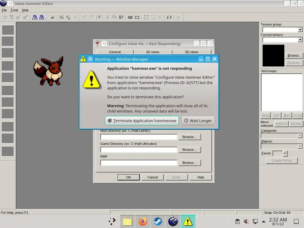This screenshot has height=228, width=304.
Task: Click the hide selected objects icon
Action: coord(85,18)
